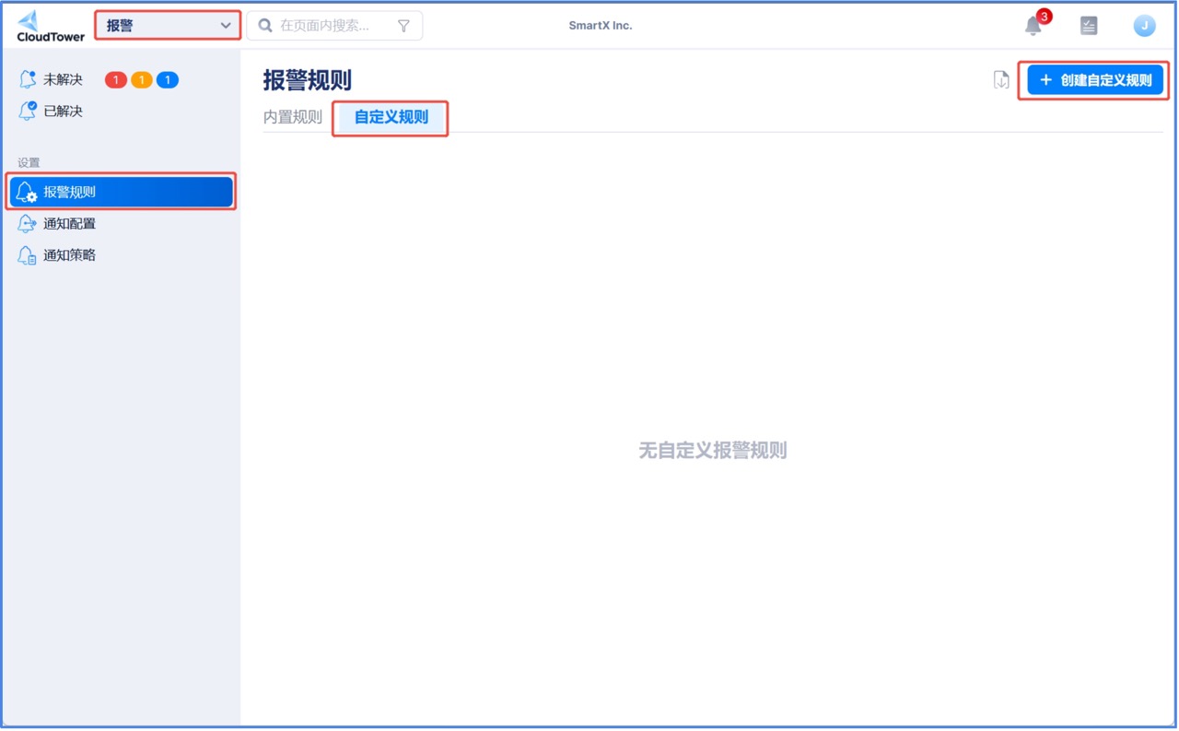Screen dimensions: 1179x731
Task: Switch to the 内置规则 tab
Action: coord(293,117)
